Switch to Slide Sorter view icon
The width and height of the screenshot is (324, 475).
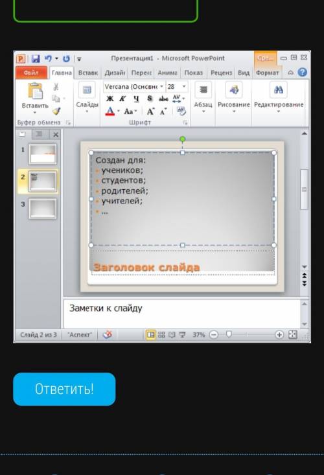pyautogui.click(x=161, y=335)
